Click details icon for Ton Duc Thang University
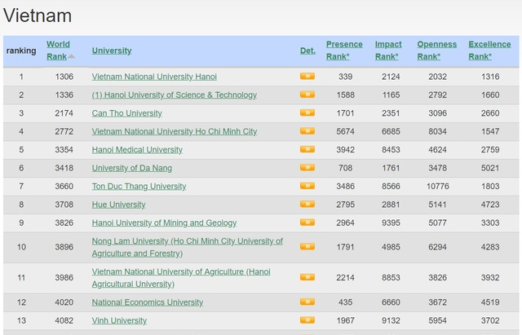Viewport: 522px width, 335px height. click(307, 186)
